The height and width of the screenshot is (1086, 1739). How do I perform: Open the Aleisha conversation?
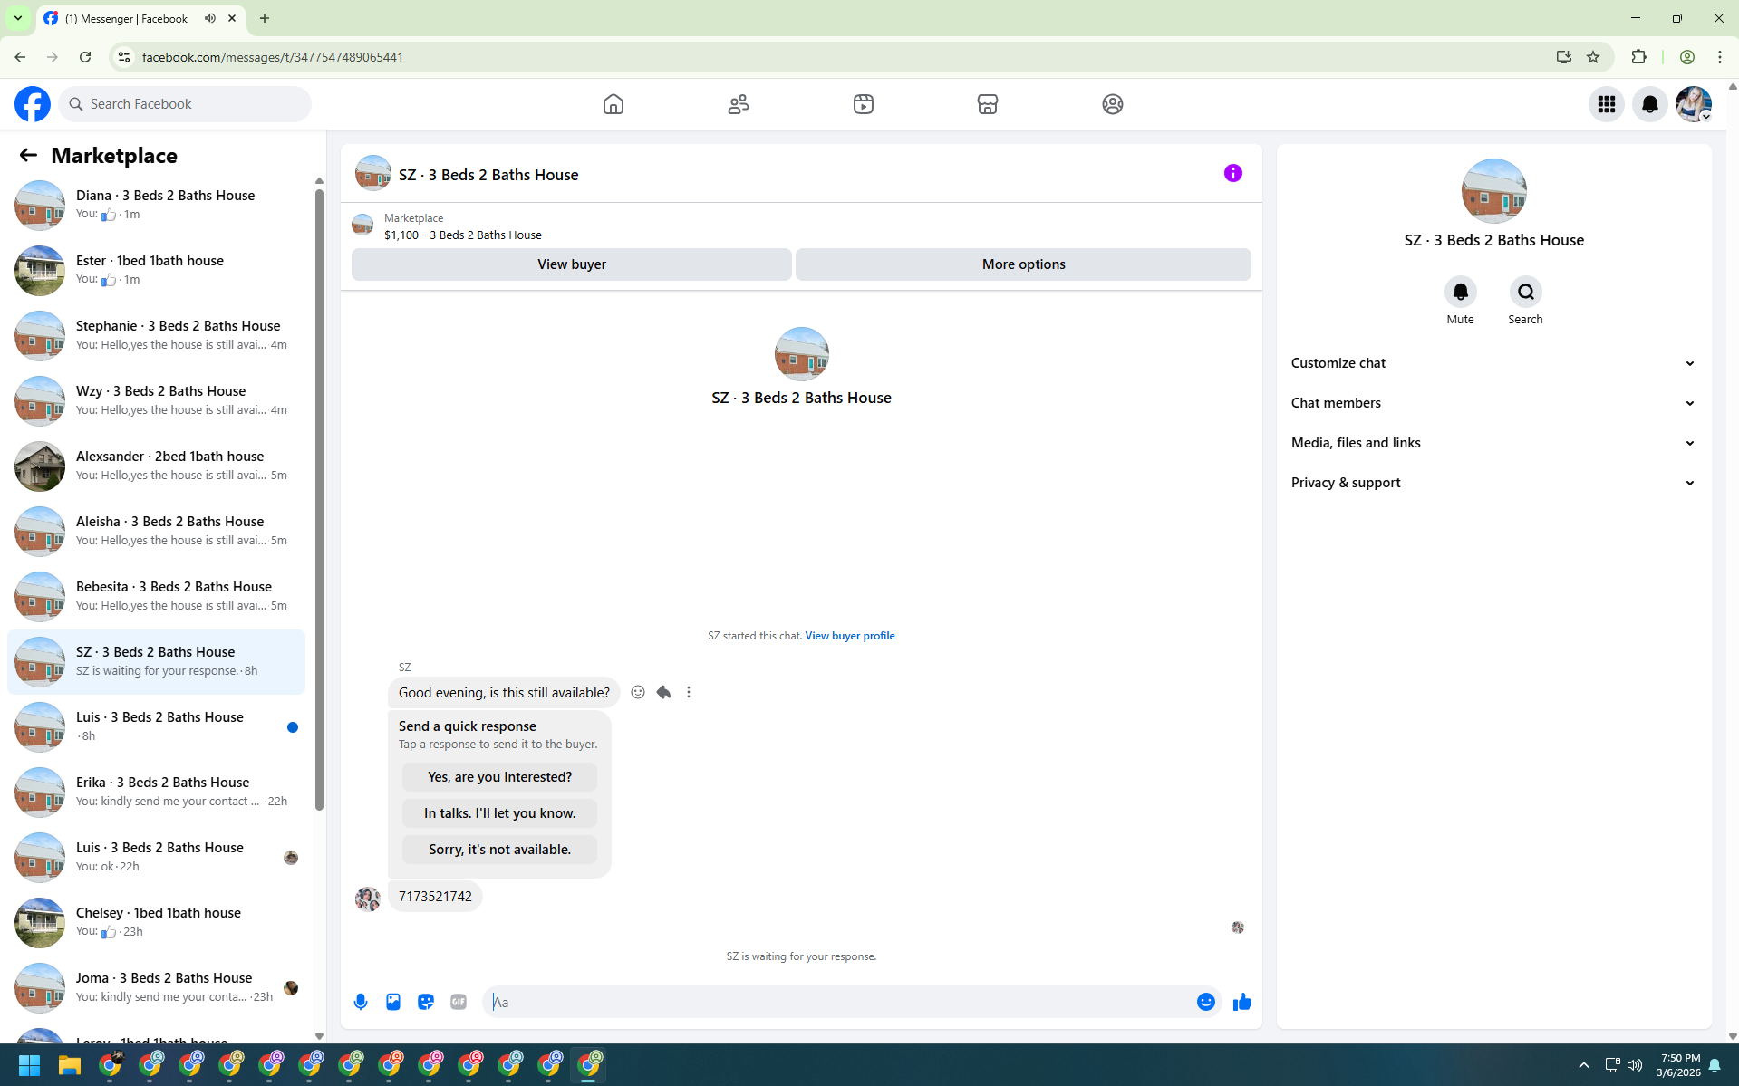tap(156, 531)
